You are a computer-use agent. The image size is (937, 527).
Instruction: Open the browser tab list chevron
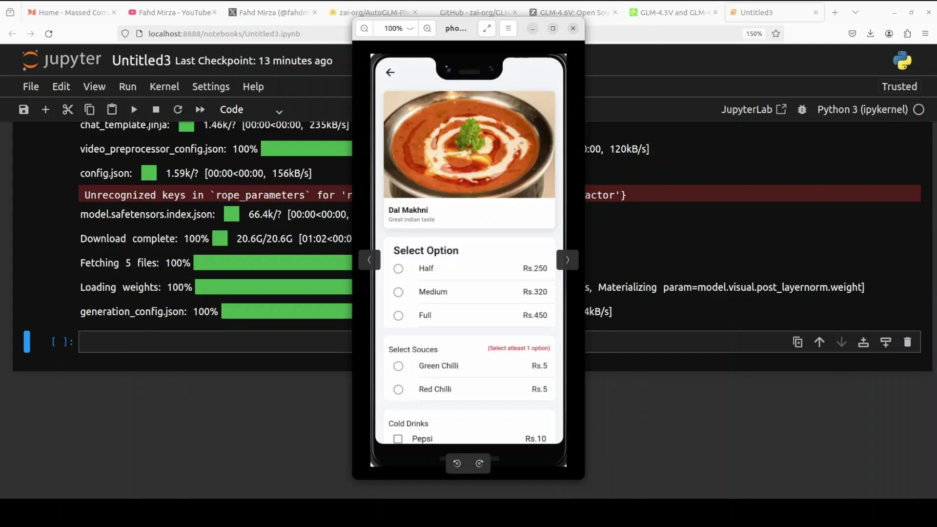point(855,12)
